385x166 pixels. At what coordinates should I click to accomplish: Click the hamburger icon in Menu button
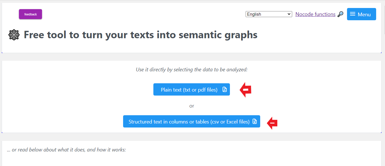click(353, 14)
